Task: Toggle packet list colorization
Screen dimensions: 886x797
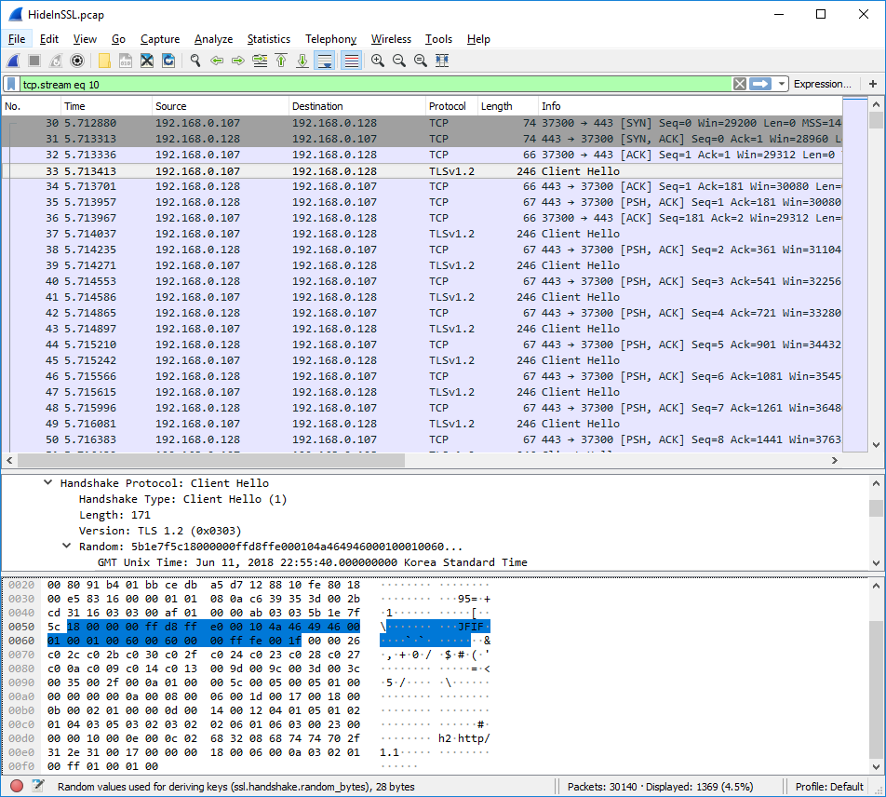Action: click(x=351, y=61)
